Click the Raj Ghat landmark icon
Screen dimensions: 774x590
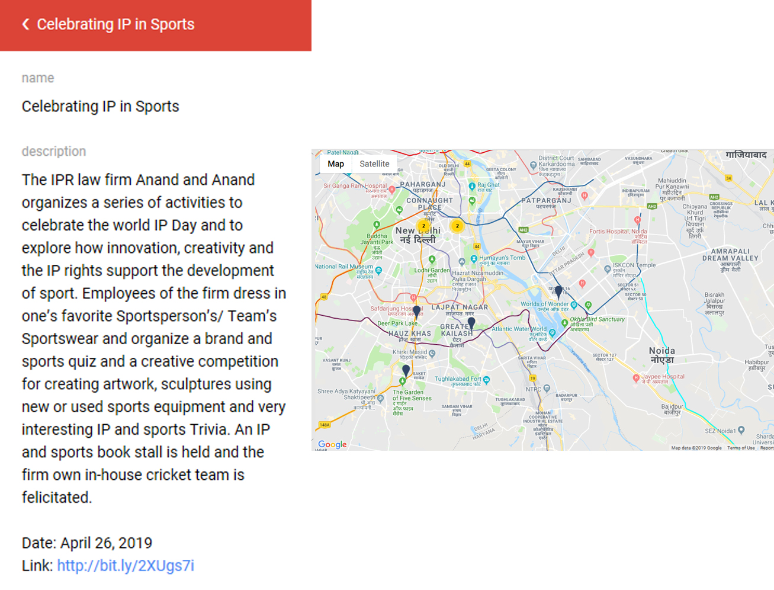472,186
